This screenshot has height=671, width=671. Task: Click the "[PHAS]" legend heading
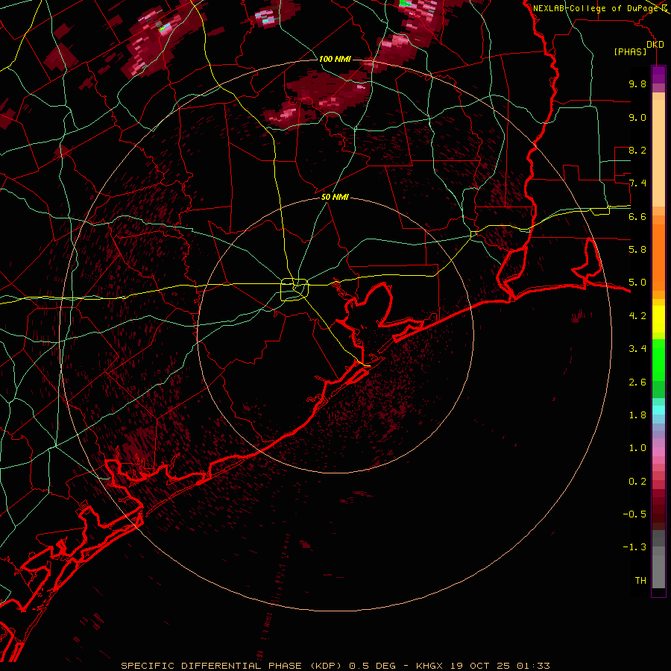[x=630, y=51]
